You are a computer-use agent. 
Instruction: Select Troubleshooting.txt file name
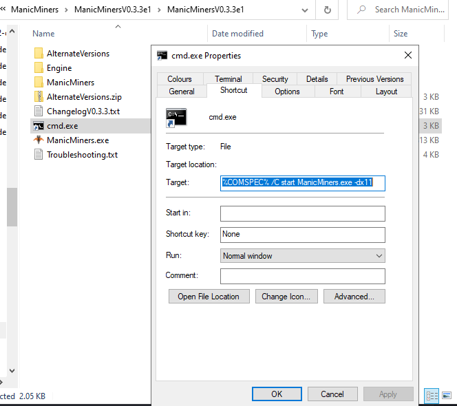click(82, 155)
